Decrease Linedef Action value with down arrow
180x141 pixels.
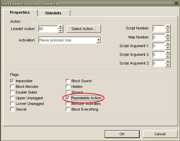pyautogui.click(x=60, y=31)
